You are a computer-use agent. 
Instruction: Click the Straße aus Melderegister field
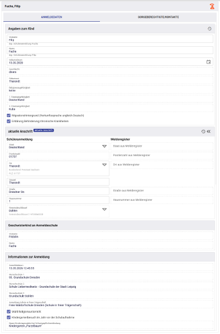pyautogui.click(x=162, y=191)
